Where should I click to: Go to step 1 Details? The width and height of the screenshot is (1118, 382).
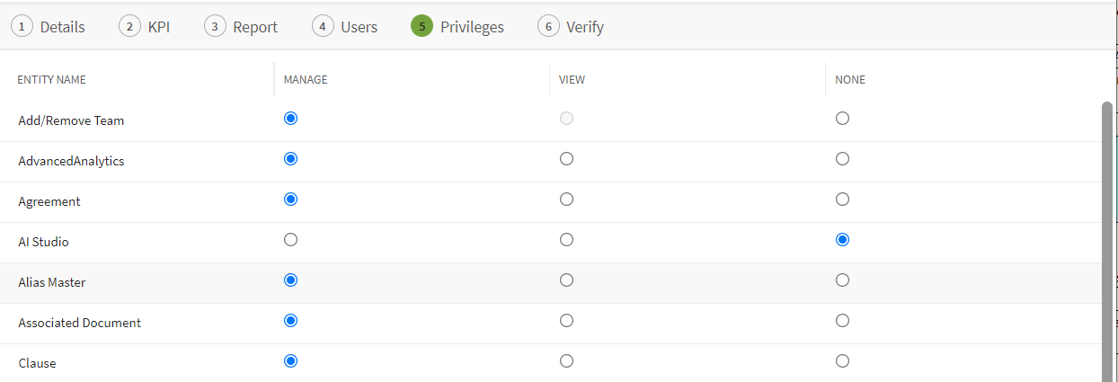pos(50,27)
